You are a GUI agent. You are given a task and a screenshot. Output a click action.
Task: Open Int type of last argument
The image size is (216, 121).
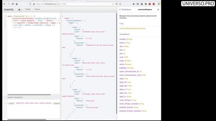click(124, 53)
